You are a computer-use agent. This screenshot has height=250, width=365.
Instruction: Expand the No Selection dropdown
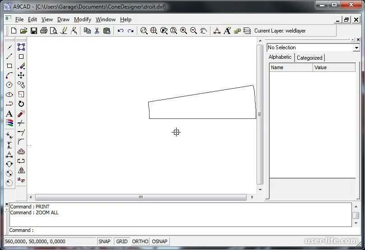(x=356, y=48)
